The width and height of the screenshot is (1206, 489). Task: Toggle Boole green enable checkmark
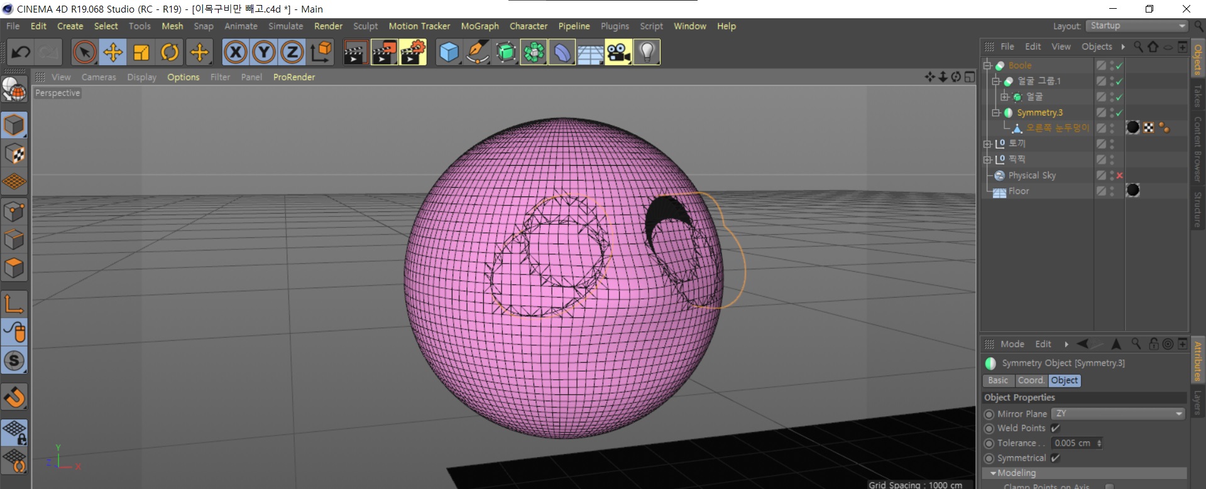tap(1119, 65)
